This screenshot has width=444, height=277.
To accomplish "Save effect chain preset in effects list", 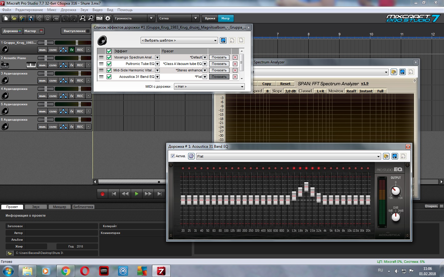I will (x=223, y=40).
